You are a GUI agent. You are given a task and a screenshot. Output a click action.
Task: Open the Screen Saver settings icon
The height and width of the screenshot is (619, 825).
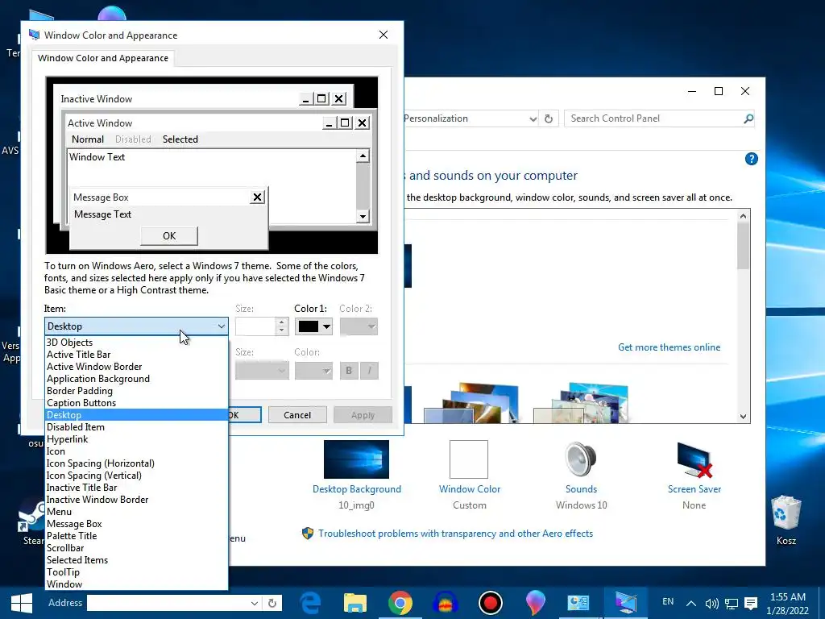coord(694,459)
